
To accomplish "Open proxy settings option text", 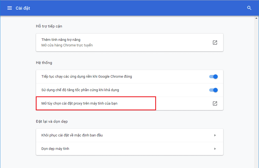I will point(81,103).
